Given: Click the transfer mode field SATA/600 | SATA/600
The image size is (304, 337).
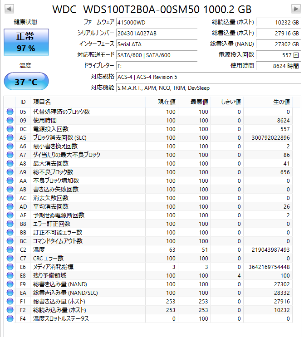Looking at the screenshot, I should coord(157,55).
